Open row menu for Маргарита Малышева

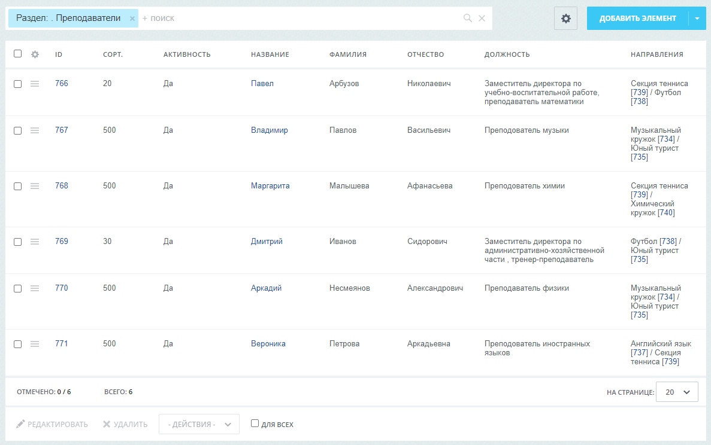pos(35,186)
